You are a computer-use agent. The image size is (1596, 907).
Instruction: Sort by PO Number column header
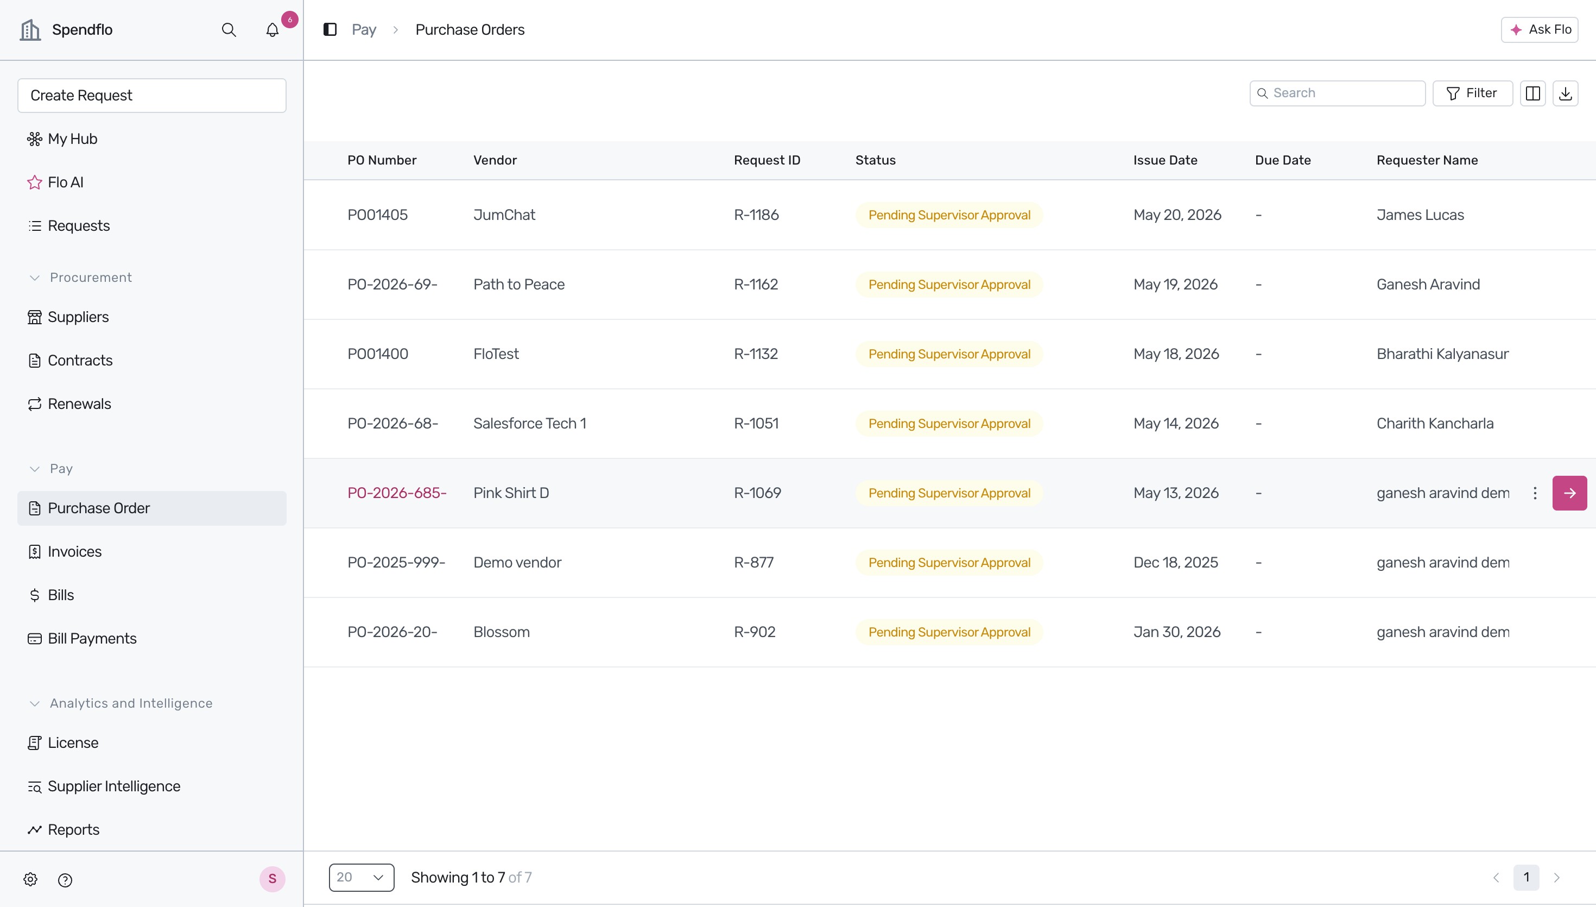pyautogui.click(x=382, y=160)
